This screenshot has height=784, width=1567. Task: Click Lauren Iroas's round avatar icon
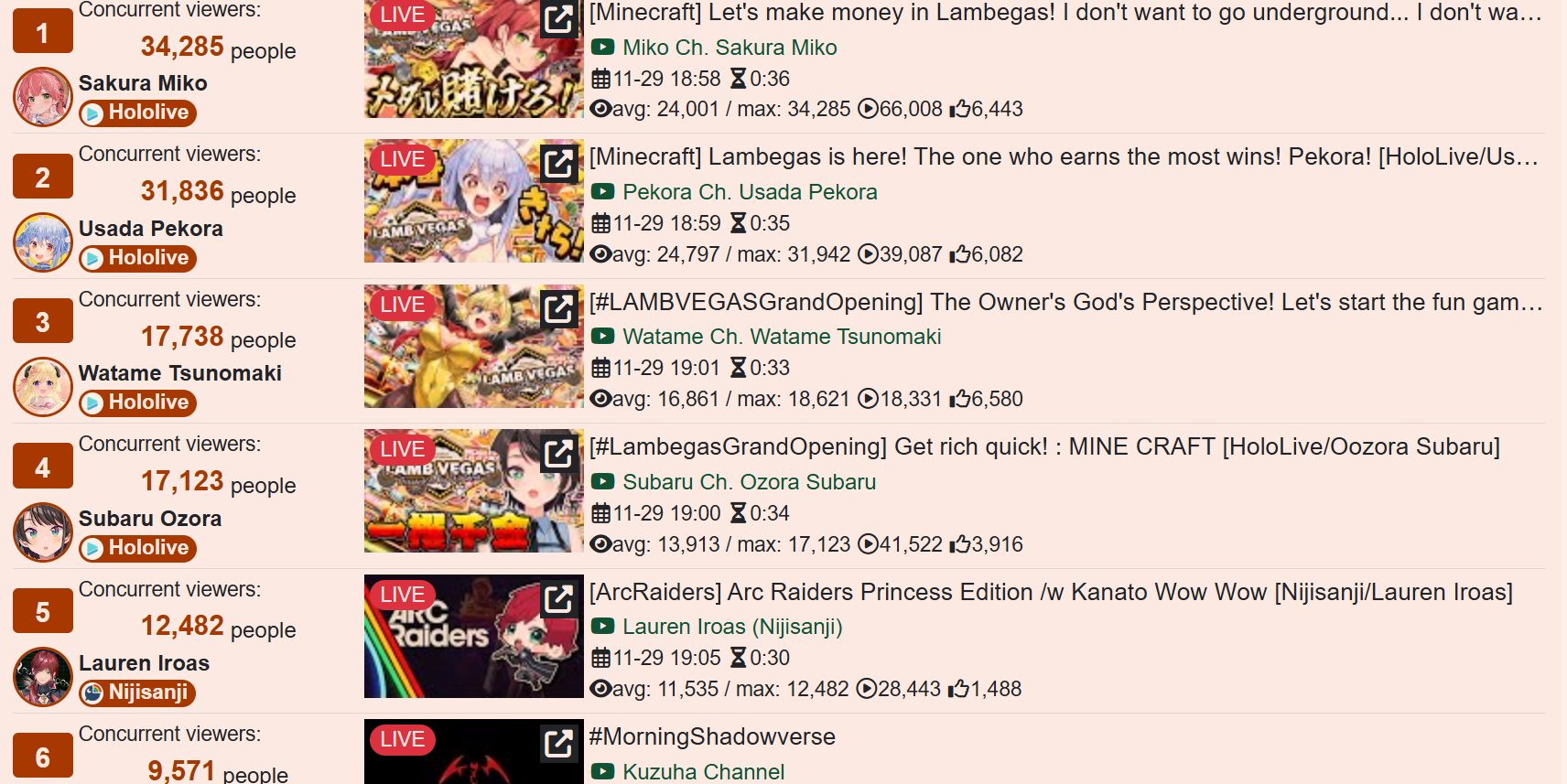(43, 677)
